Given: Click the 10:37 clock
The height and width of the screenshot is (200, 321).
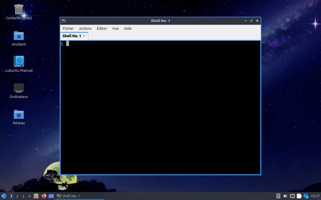Looking at the screenshot, I should point(315,196).
